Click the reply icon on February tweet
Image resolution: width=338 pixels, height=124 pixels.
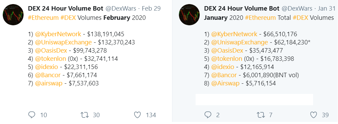click(32, 115)
